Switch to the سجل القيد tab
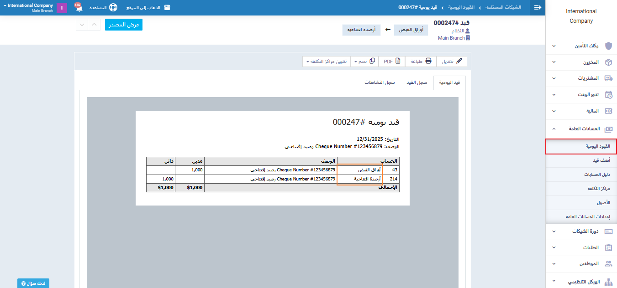617x288 pixels. pyautogui.click(x=417, y=82)
